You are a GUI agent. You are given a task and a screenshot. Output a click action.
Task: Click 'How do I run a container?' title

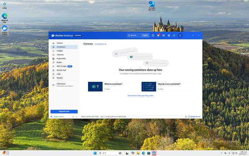click(x=169, y=84)
